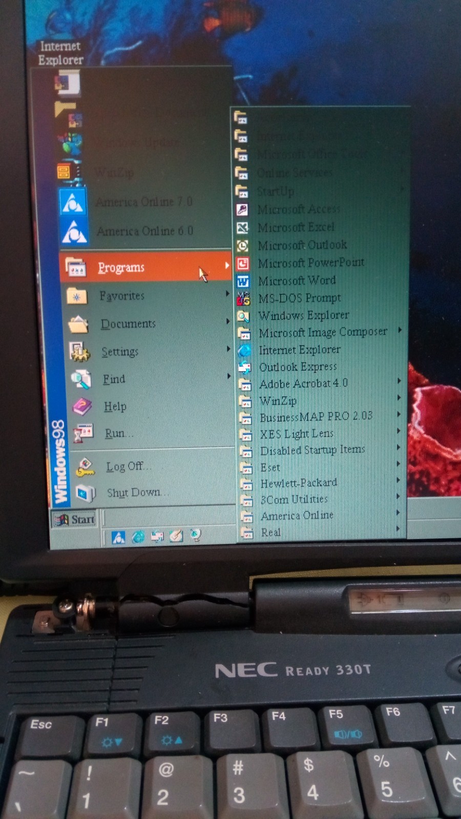This screenshot has height=819, width=461.
Task: Expand StartUp folder in Programs
Action: (320, 191)
